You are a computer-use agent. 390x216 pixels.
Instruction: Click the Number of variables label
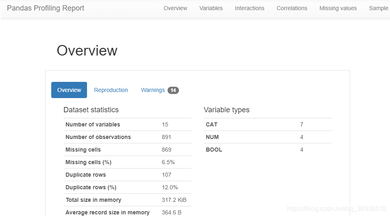[x=93, y=124]
